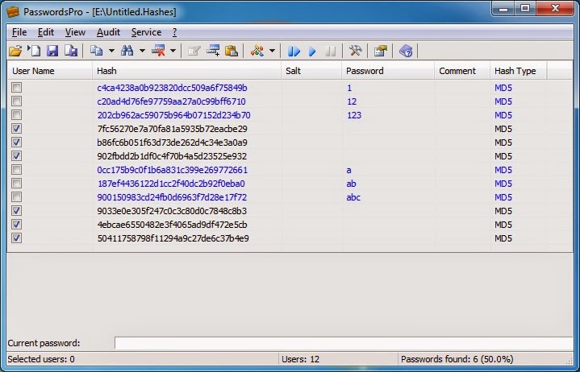Open help with question mark icon

click(406, 51)
